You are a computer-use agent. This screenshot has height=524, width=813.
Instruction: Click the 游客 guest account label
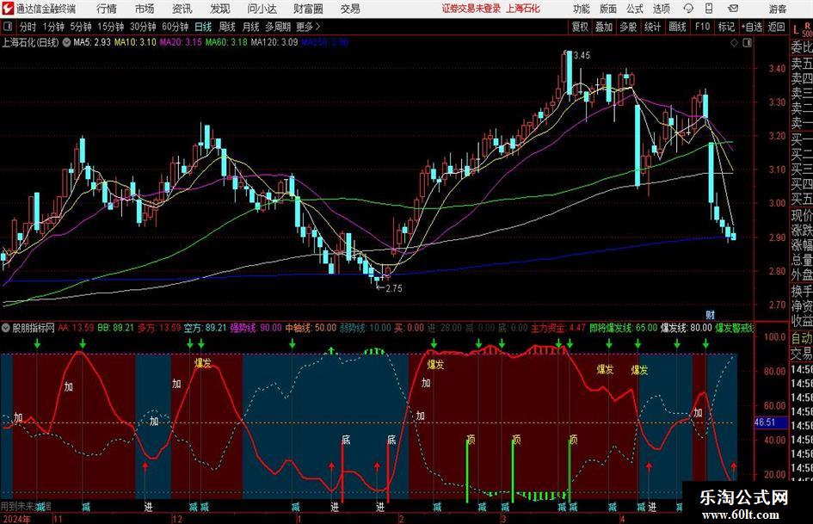pyautogui.click(x=778, y=9)
